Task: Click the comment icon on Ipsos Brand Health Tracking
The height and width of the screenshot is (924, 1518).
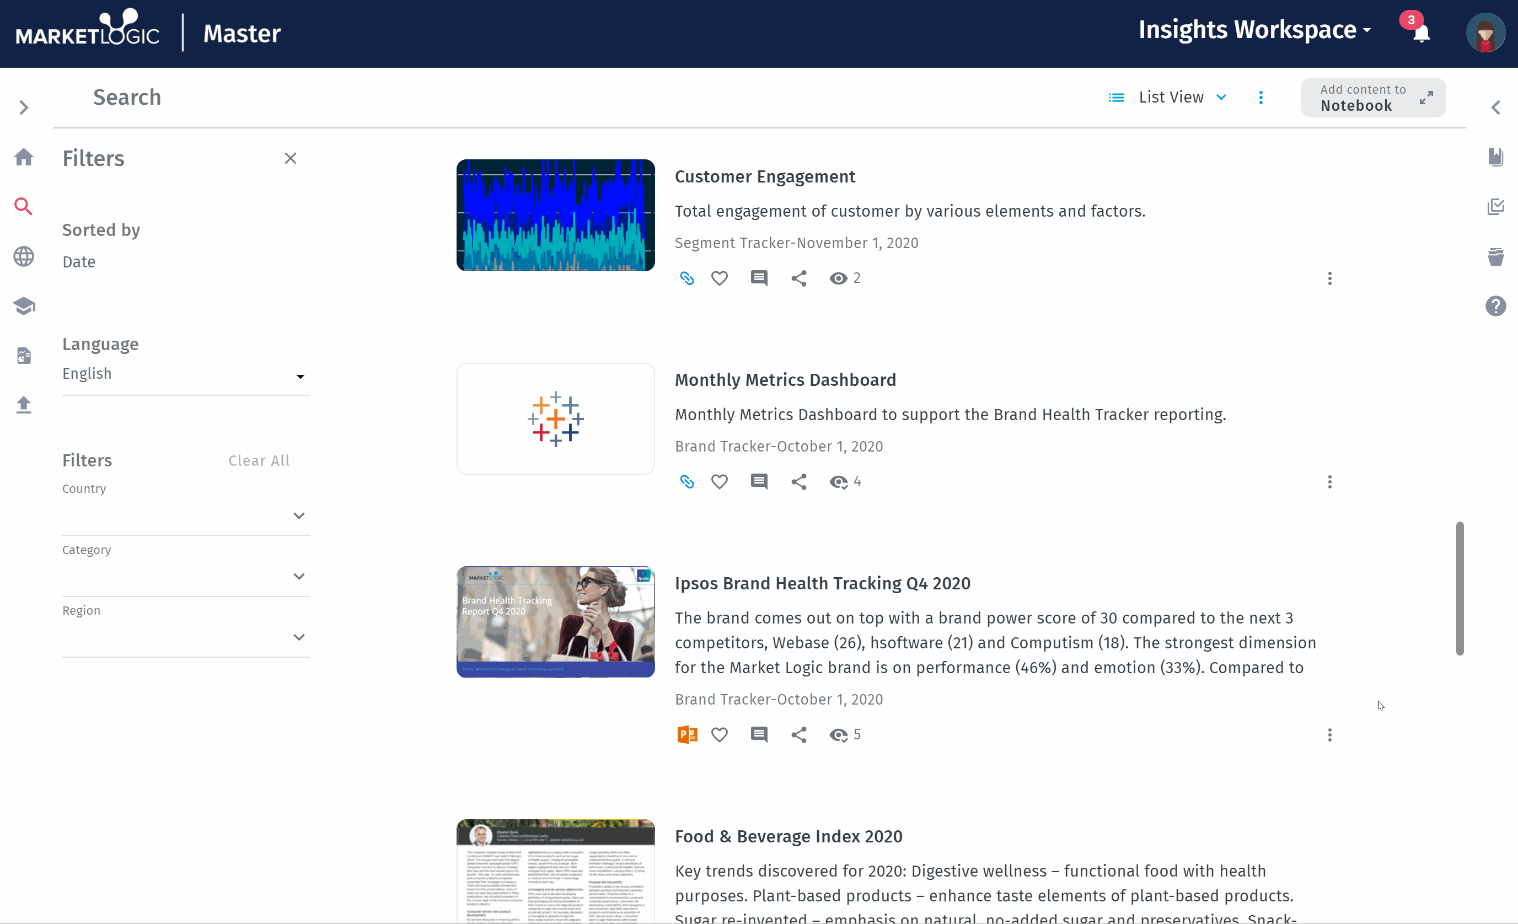Action: point(758,734)
